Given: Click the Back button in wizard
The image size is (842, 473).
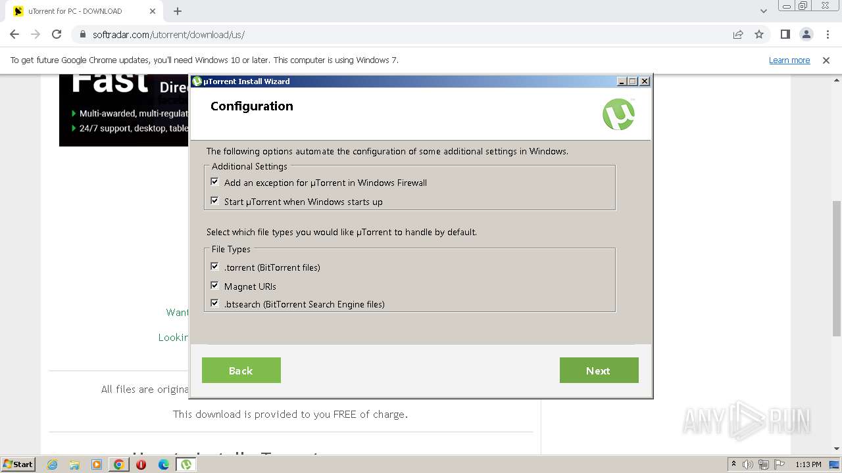Looking at the screenshot, I should point(241,371).
